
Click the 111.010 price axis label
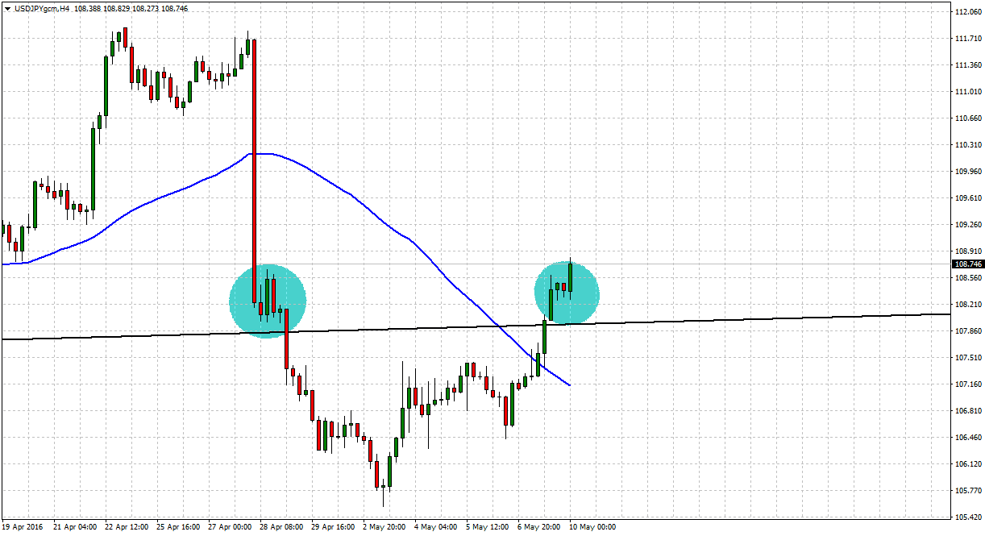pyautogui.click(x=968, y=92)
